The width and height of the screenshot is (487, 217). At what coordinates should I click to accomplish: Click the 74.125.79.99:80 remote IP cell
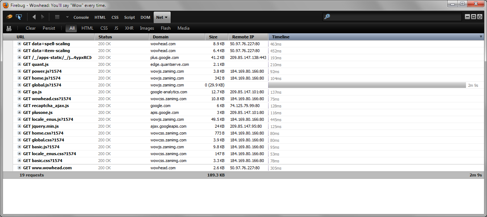(x=245, y=106)
